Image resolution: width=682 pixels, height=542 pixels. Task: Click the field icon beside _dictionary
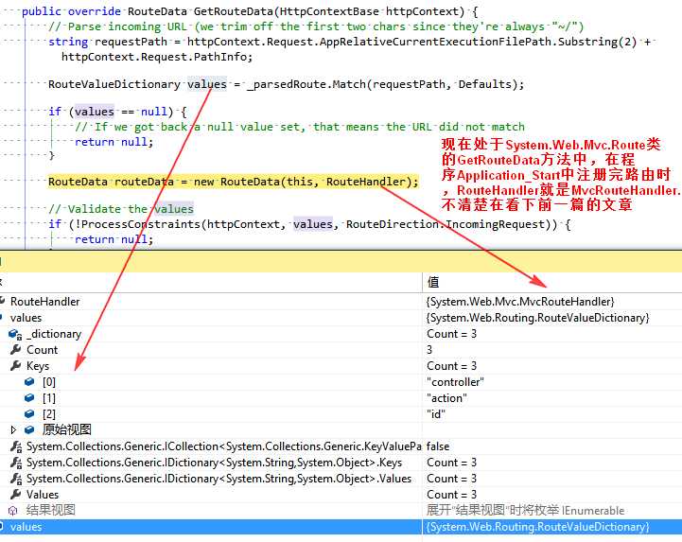(15, 334)
